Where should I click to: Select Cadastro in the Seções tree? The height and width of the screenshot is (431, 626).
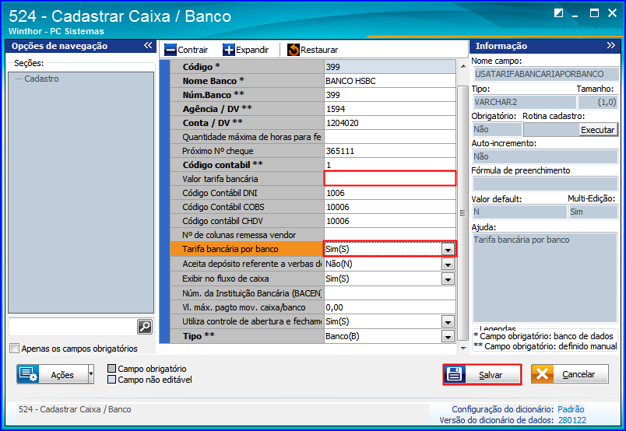tap(41, 79)
